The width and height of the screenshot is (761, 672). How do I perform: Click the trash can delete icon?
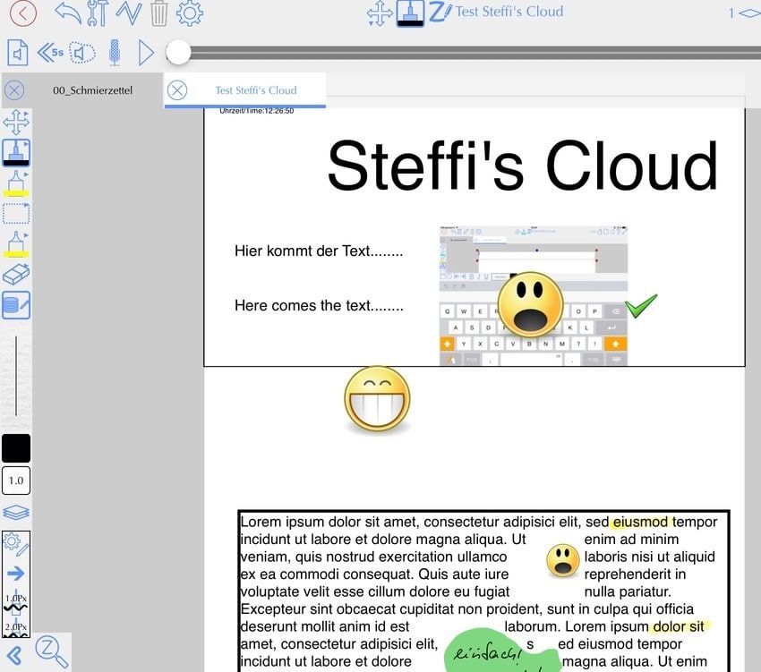pyautogui.click(x=158, y=13)
